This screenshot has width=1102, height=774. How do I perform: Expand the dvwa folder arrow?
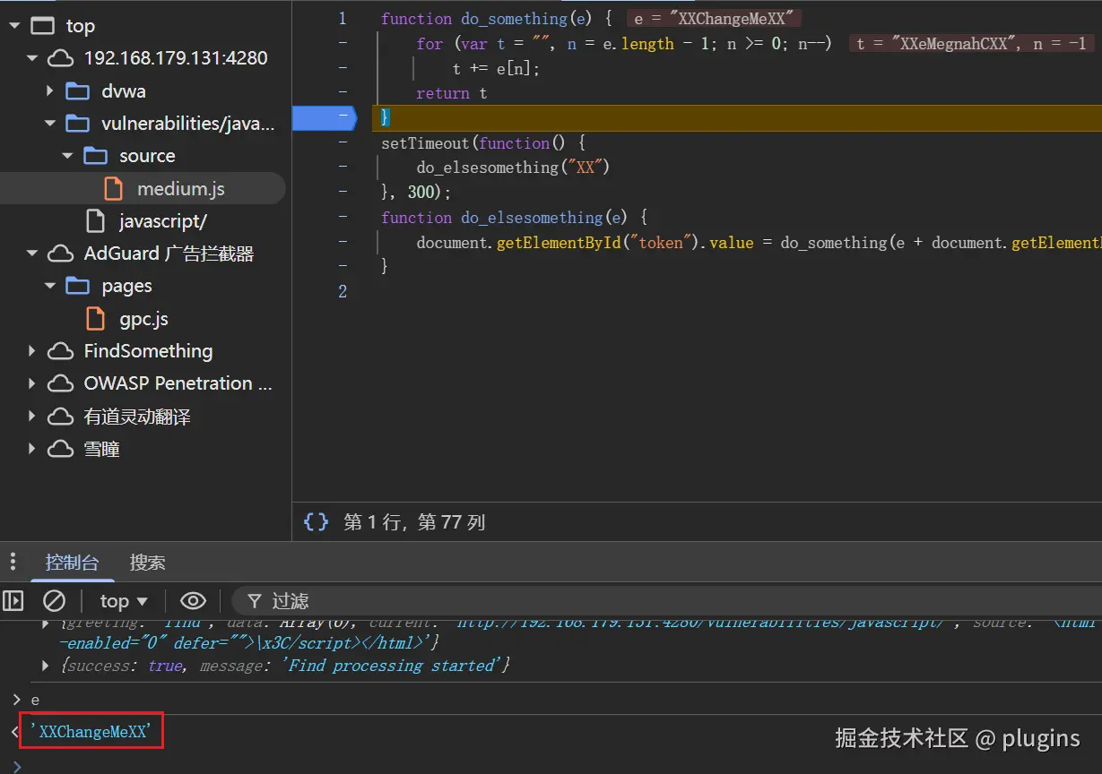point(49,90)
